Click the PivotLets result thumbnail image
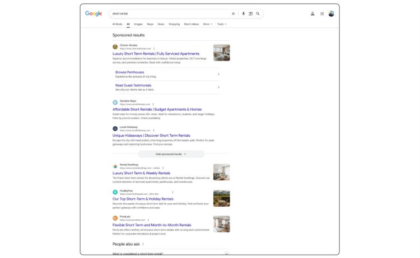Viewport: 420px width, 258px height. coord(221,223)
